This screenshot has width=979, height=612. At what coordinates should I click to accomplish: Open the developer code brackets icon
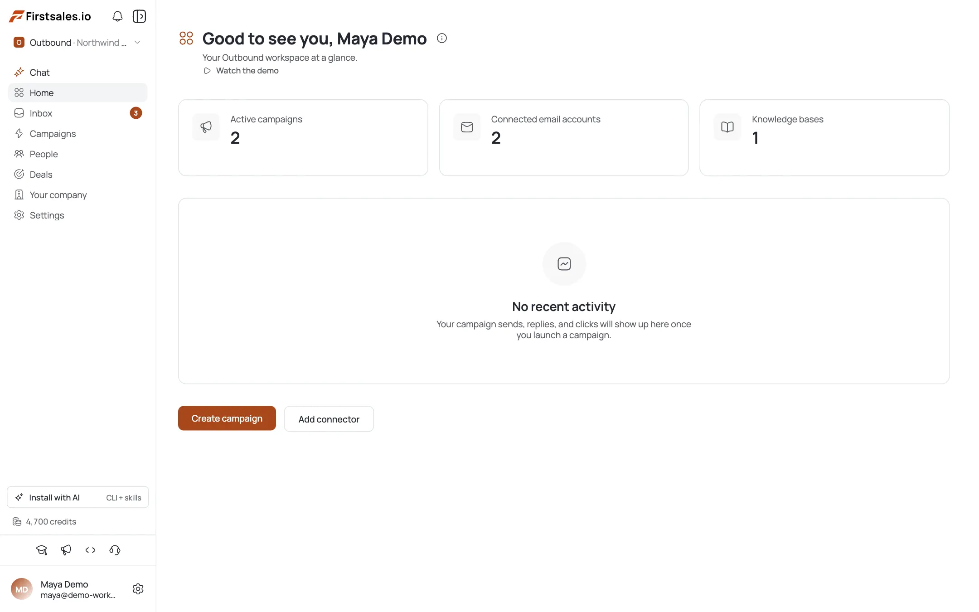tap(91, 550)
